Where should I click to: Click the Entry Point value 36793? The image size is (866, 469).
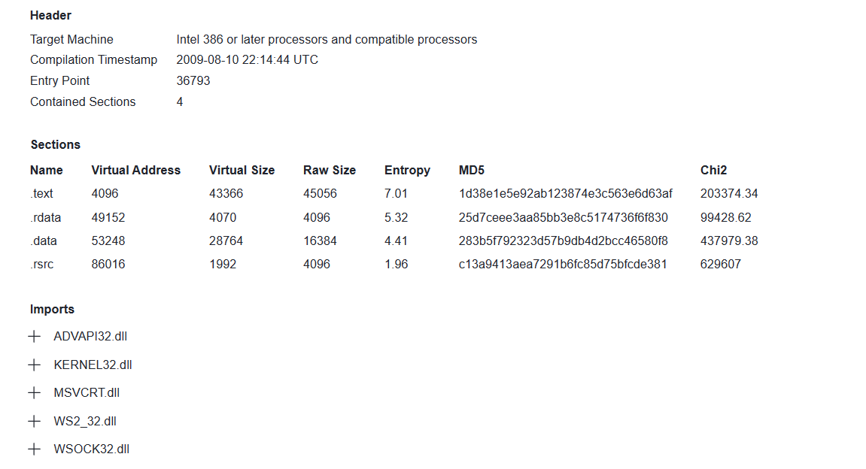click(193, 81)
